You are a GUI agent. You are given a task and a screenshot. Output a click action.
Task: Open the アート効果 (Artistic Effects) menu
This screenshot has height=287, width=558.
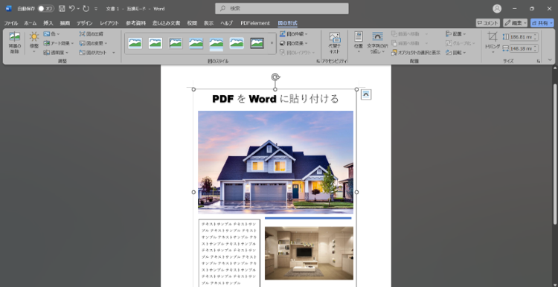click(x=58, y=43)
